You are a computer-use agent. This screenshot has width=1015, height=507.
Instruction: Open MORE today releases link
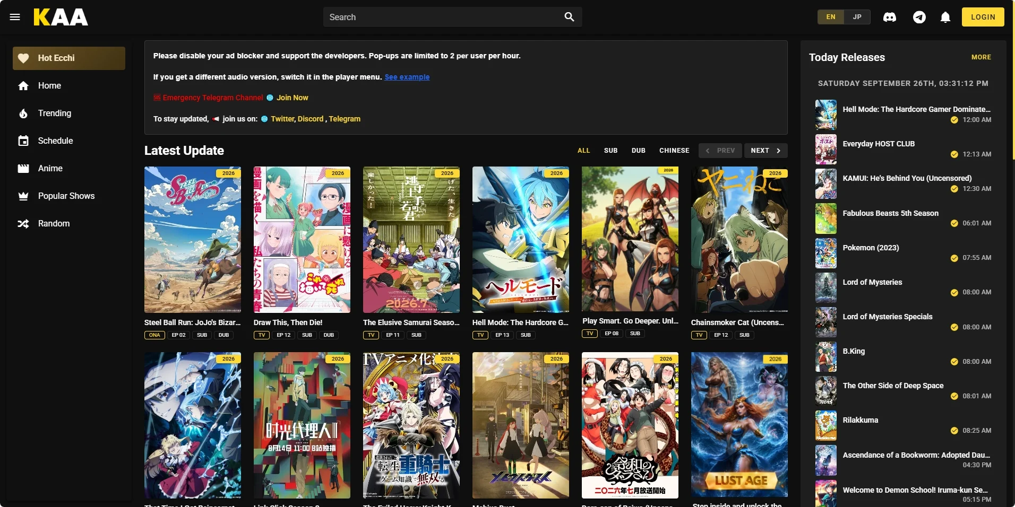pyautogui.click(x=981, y=57)
